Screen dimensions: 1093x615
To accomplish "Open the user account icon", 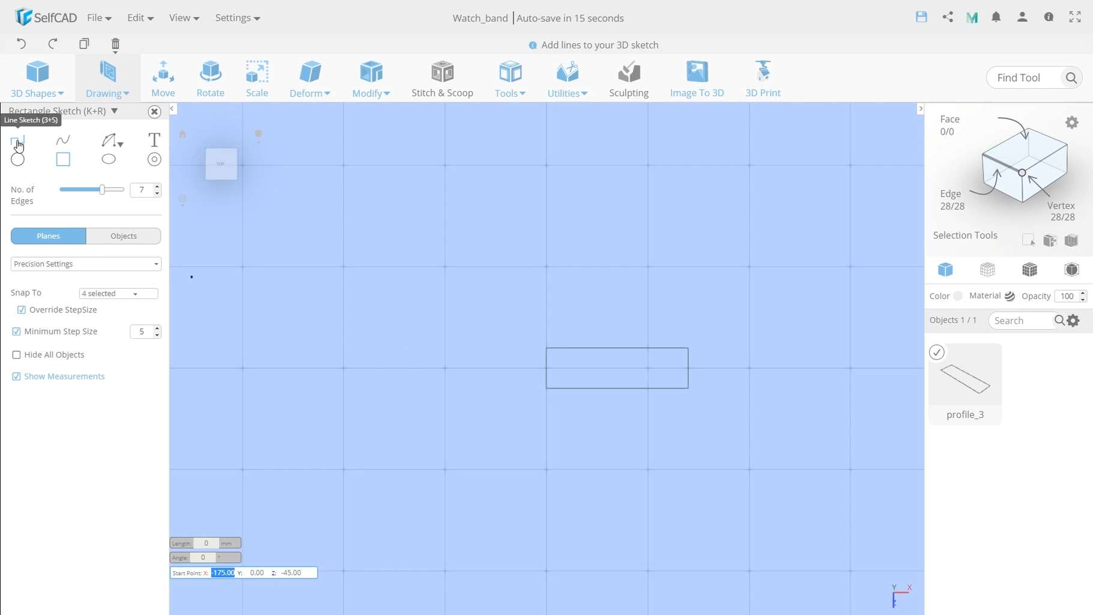I will pyautogui.click(x=1022, y=17).
